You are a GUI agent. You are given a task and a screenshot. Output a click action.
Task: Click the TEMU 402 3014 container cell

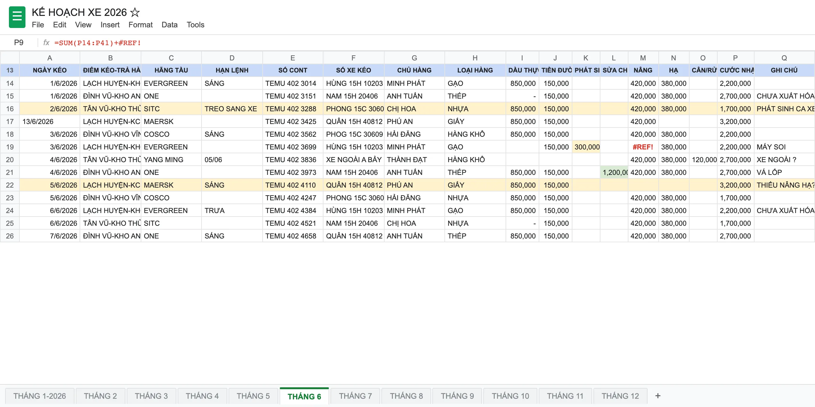[x=293, y=83]
